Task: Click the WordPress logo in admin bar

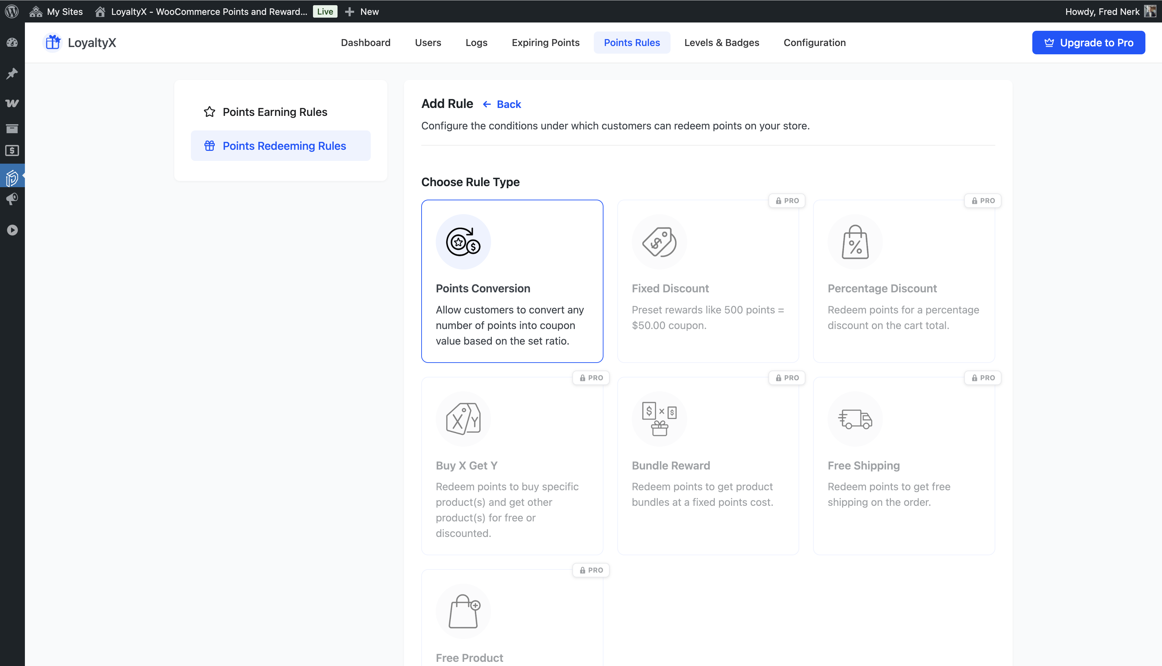Action: coord(12,11)
